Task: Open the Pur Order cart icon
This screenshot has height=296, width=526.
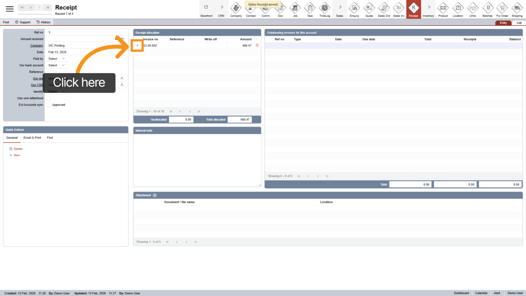Action: [x=502, y=8]
